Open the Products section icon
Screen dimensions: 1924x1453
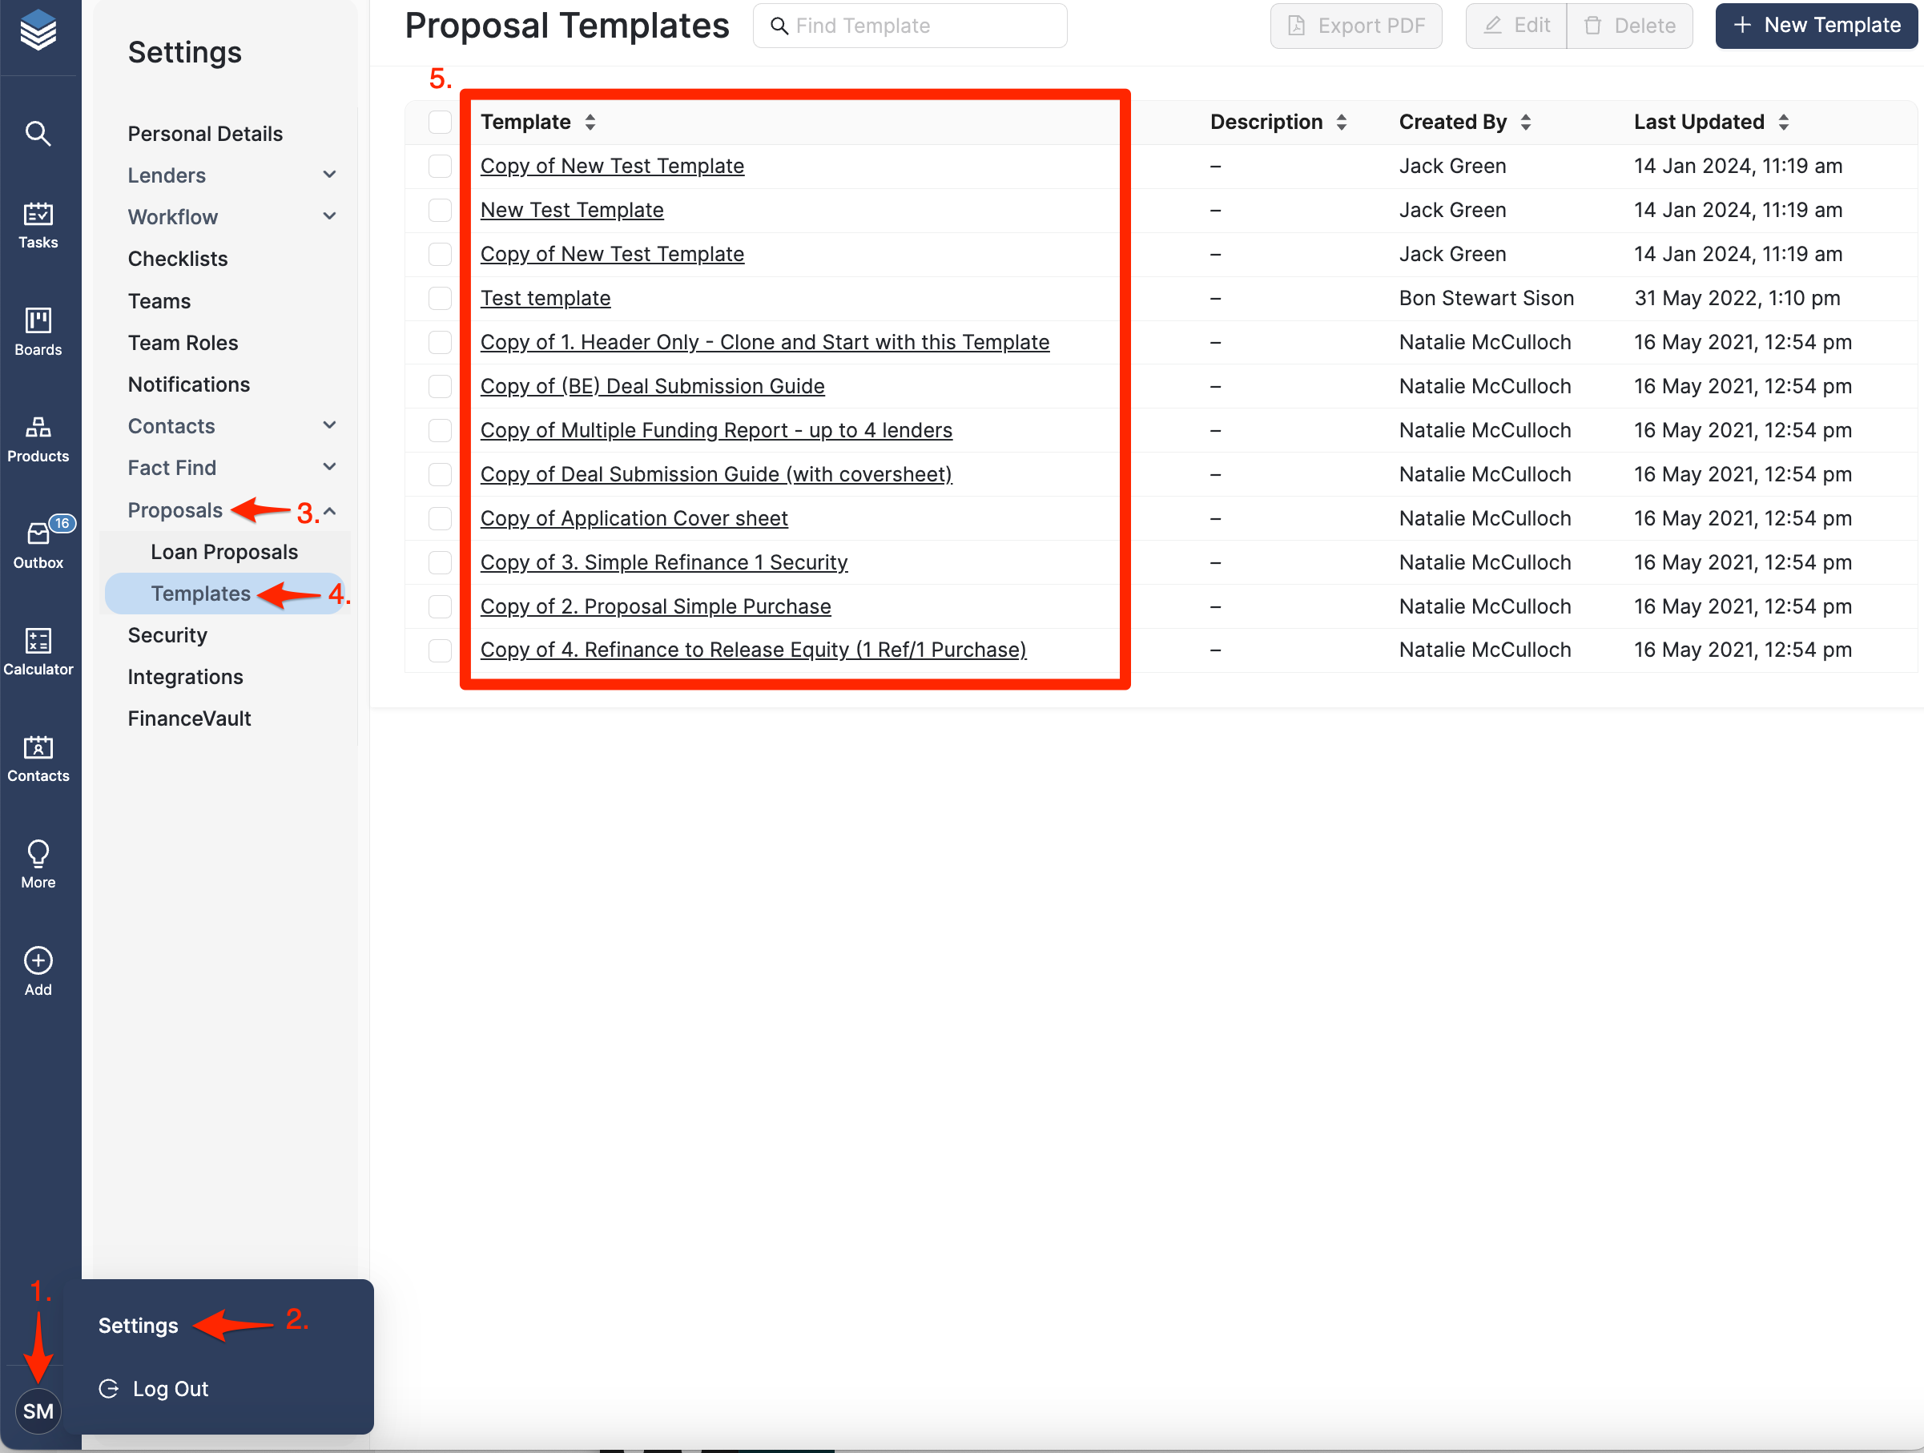click(38, 438)
